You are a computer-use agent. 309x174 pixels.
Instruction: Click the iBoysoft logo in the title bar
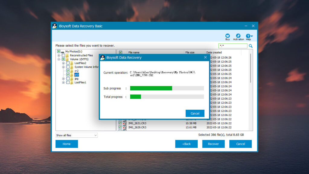click(54, 26)
